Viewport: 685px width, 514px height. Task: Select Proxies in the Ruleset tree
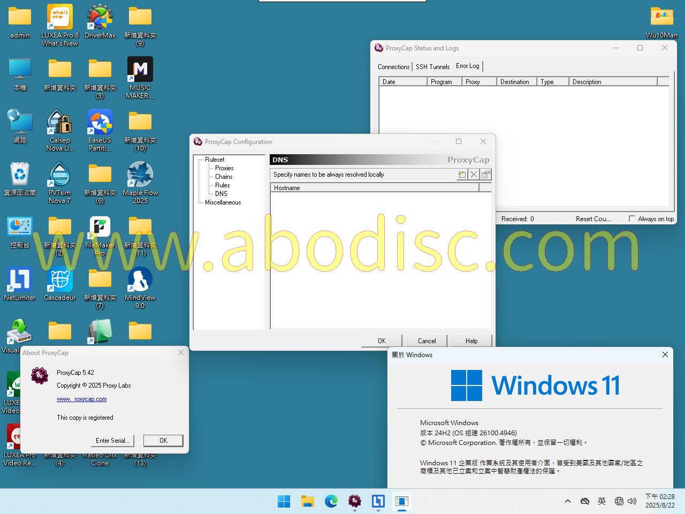[x=224, y=168]
